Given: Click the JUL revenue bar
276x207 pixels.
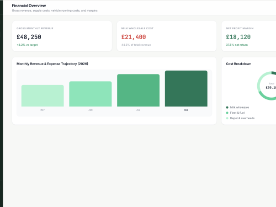Looking at the screenshot, I should (138, 90).
